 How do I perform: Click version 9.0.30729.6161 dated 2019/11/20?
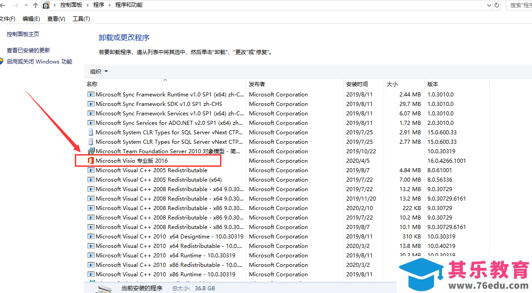(446, 199)
